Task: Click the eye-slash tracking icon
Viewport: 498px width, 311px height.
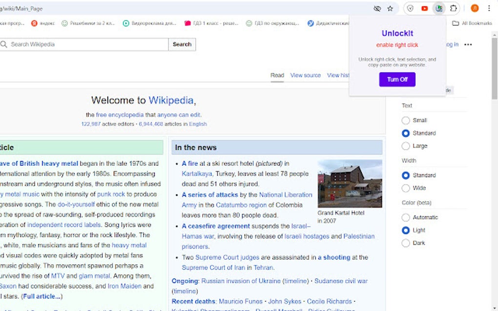Action: click(377, 8)
